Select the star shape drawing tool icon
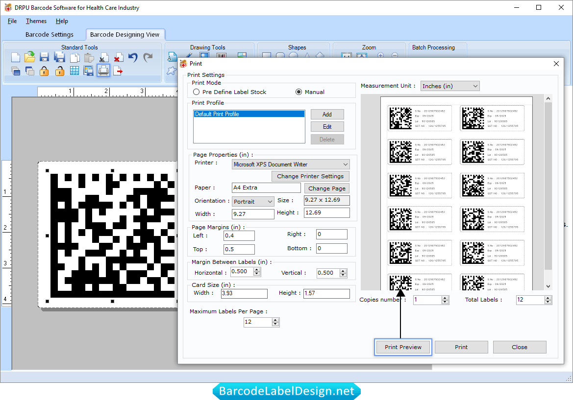This screenshot has width=573, height=400. [x=172, y=71]
